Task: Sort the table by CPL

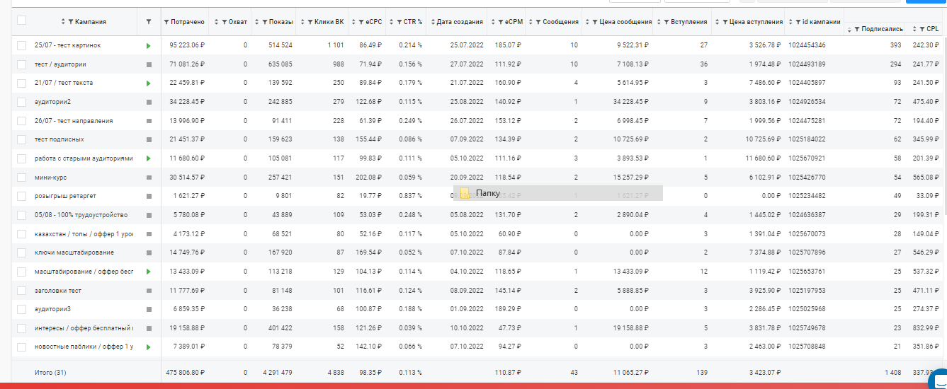Action: [x=914, y=29]
